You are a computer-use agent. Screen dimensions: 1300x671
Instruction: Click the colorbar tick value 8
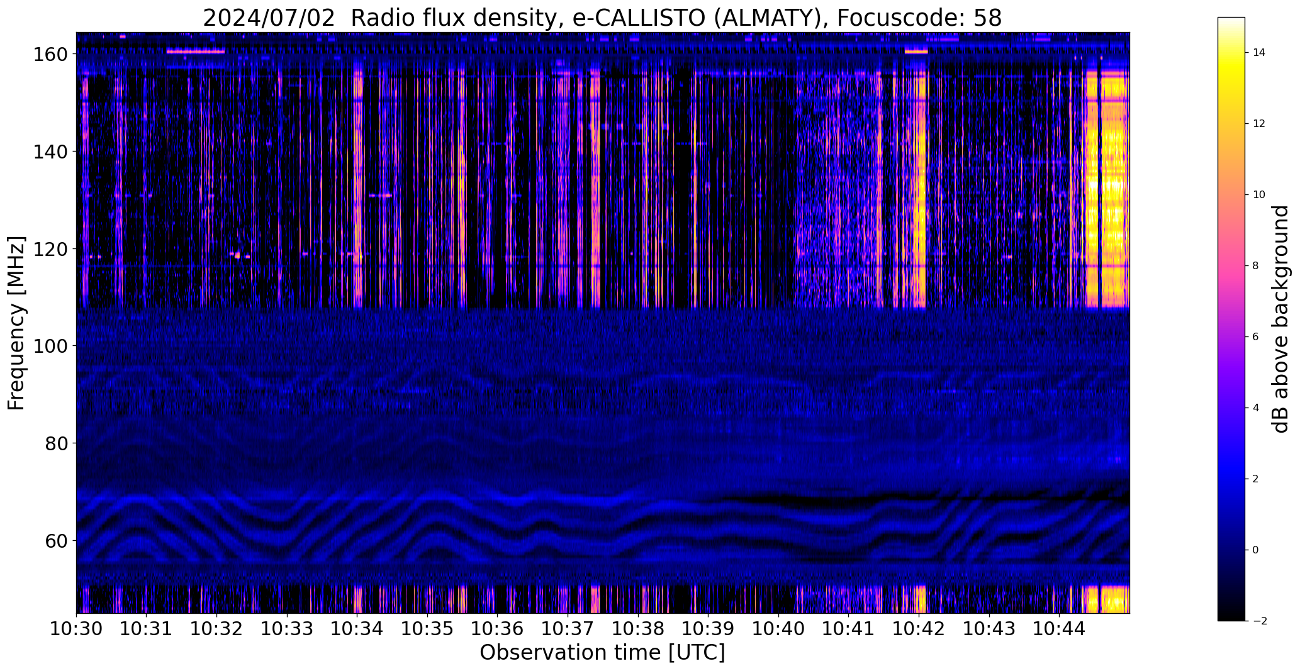[x=1255, y=266]
